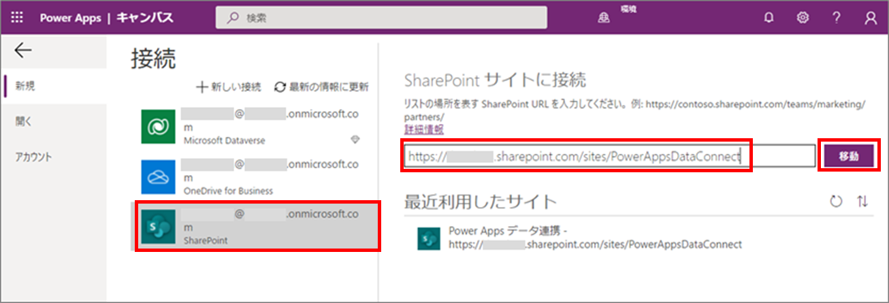Click the OneDrive for Business cloud icon

159,177
